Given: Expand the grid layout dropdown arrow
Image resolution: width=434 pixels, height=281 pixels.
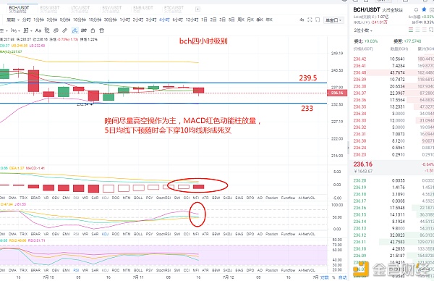Looking at the screenshot, I should coord(31,30).
